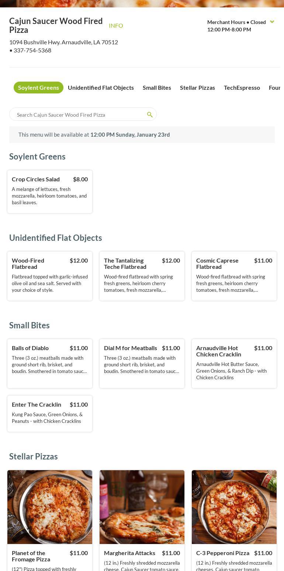Viewport: 284px width, 571px height.
Task: Open the C-3 Pepperoni Pizza thumbnail
Action: pos(234,507)
